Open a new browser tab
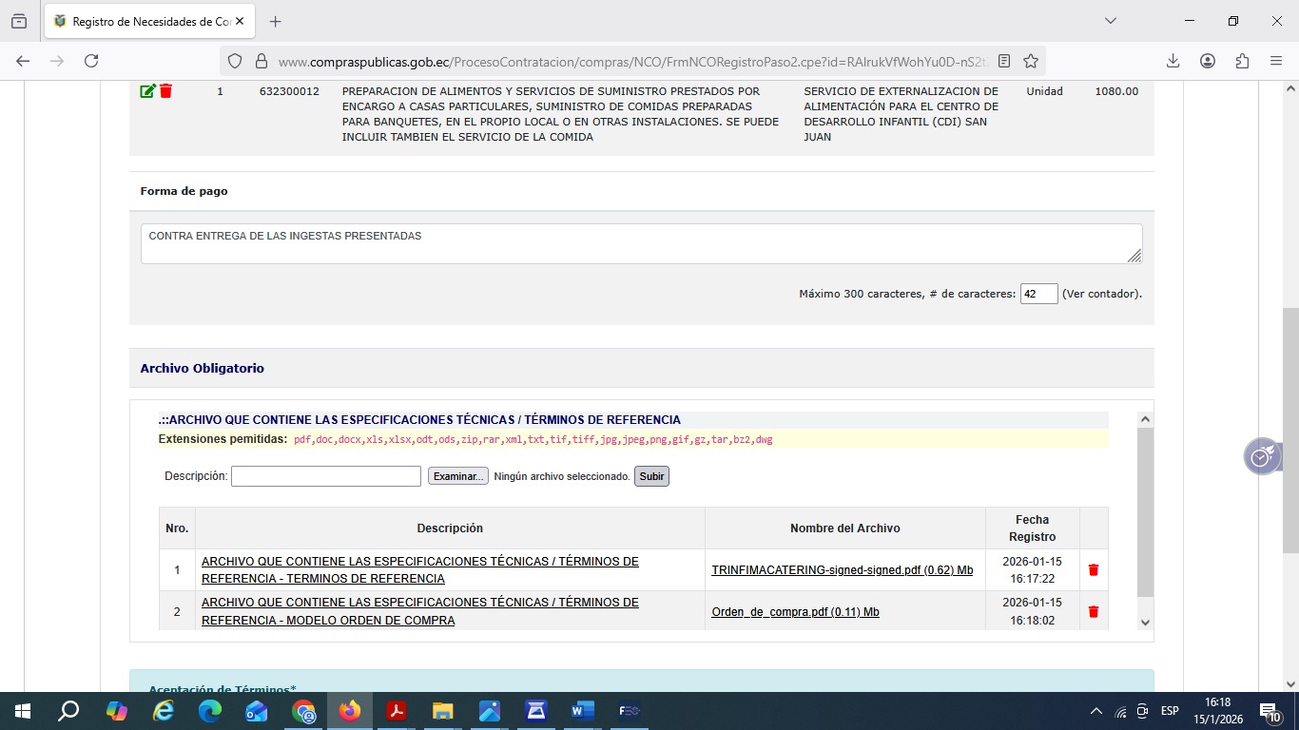This screenshot has height=730, width=1299. coord(276,21)
